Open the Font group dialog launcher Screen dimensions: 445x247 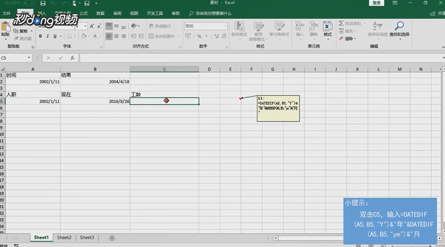click(101, 47)
